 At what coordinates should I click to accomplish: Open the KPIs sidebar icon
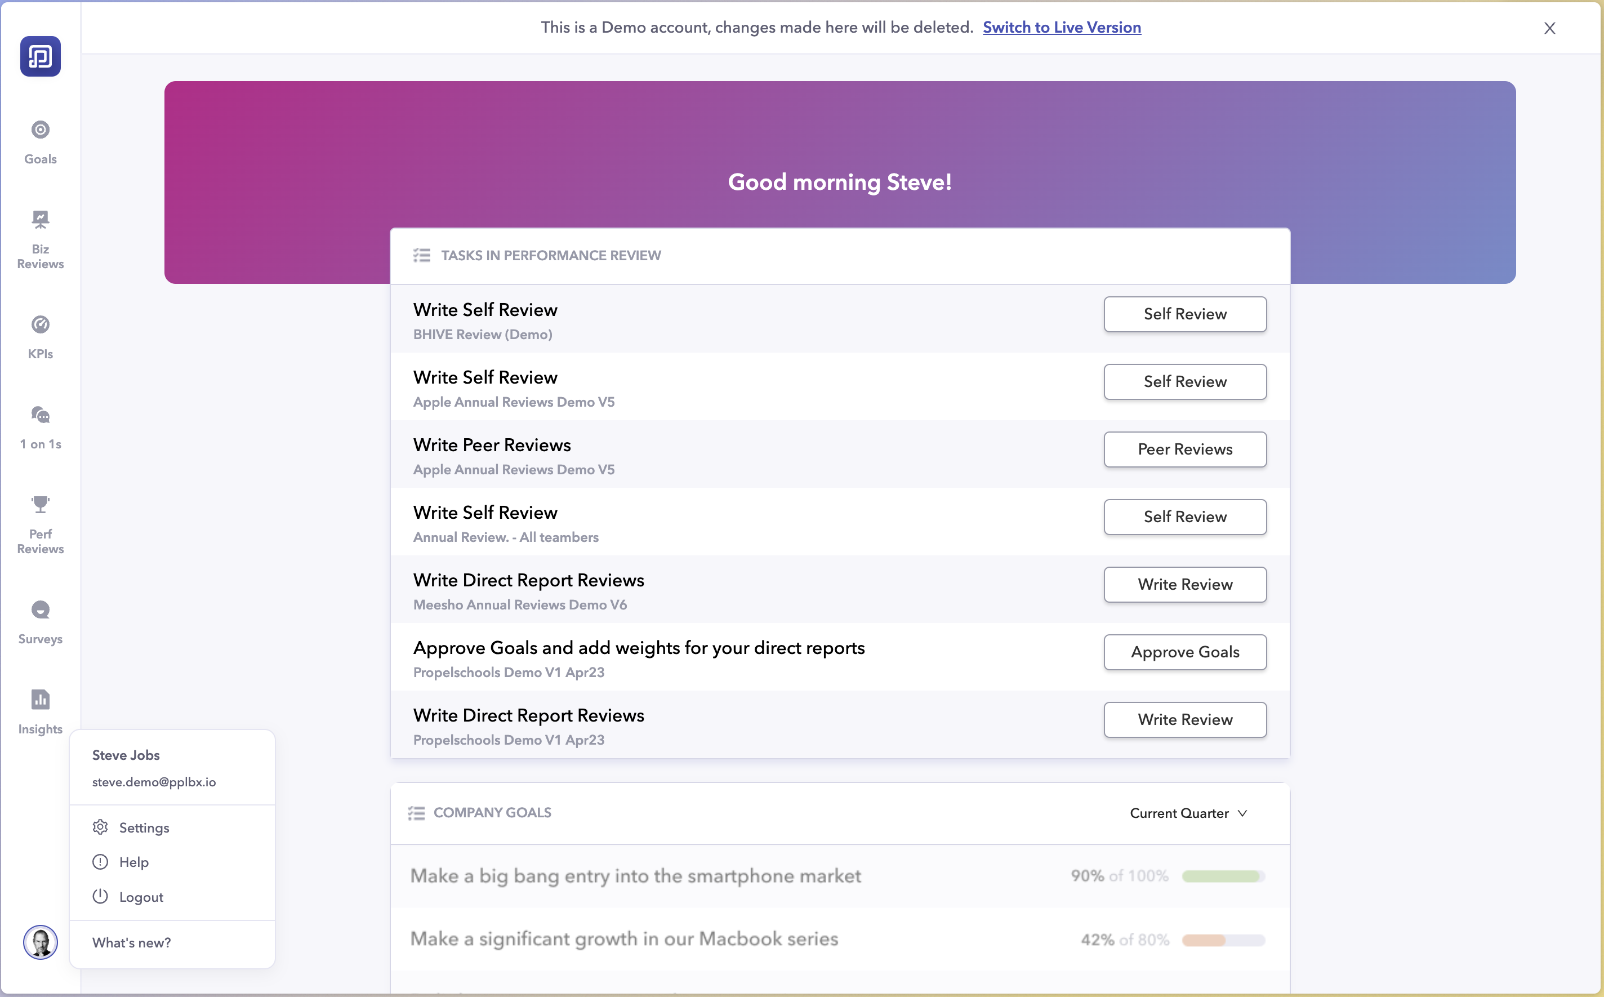[40, 324]
